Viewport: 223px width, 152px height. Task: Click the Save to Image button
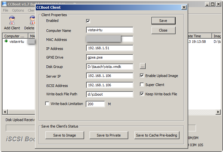64,135
